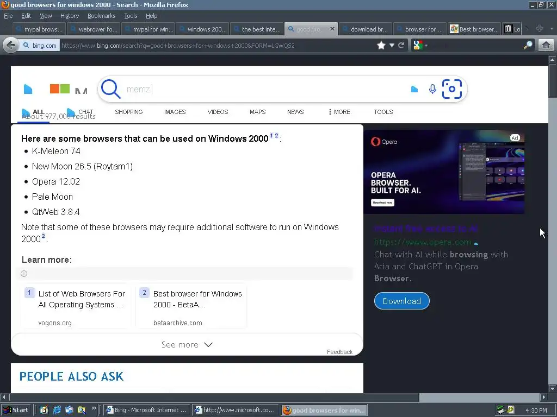Screen dimensions: 557x417
Task: Click the Opera browser ad banner
Action: (x=444, y=172)
